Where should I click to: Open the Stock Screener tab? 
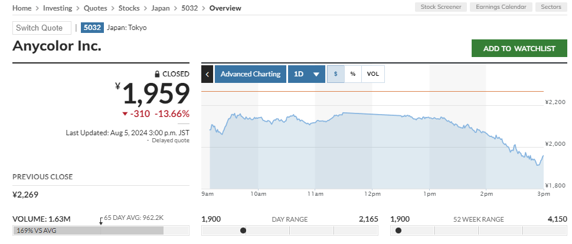[x=441, y=7]
